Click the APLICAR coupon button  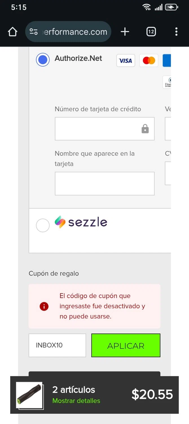point(126,345)
